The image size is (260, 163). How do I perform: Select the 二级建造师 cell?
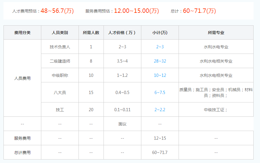point(60,61)
